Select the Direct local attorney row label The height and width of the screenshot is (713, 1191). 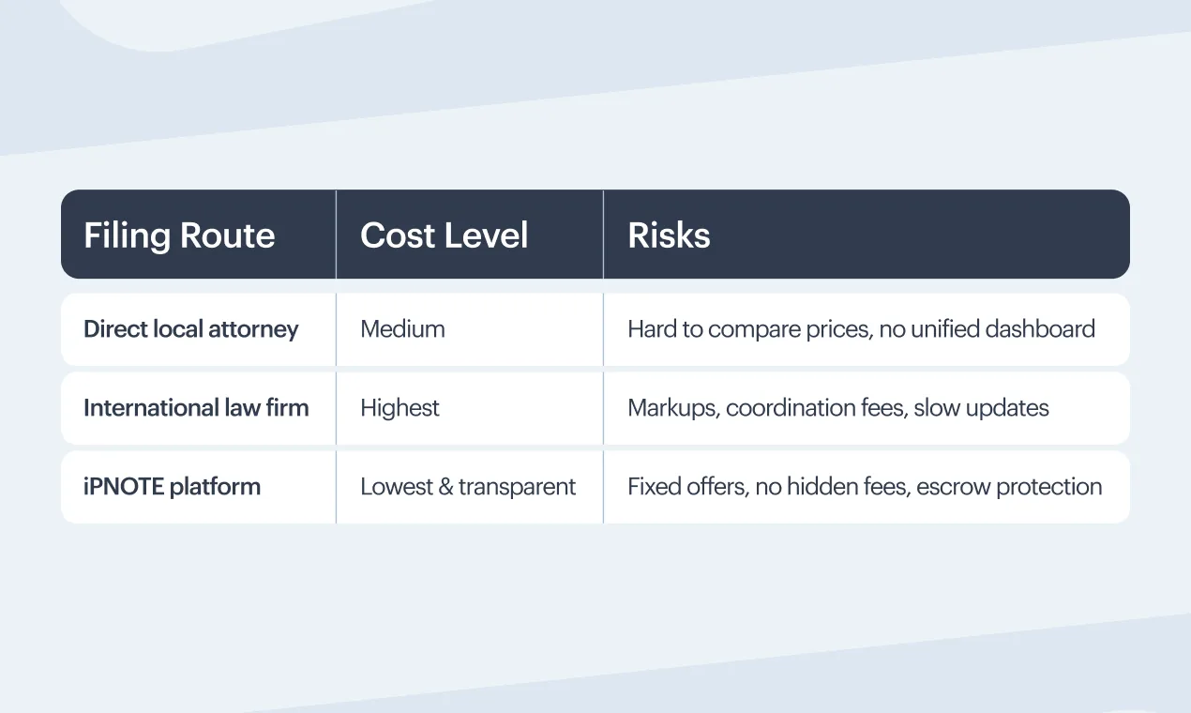pyautogui.click(x=191, y=329)
